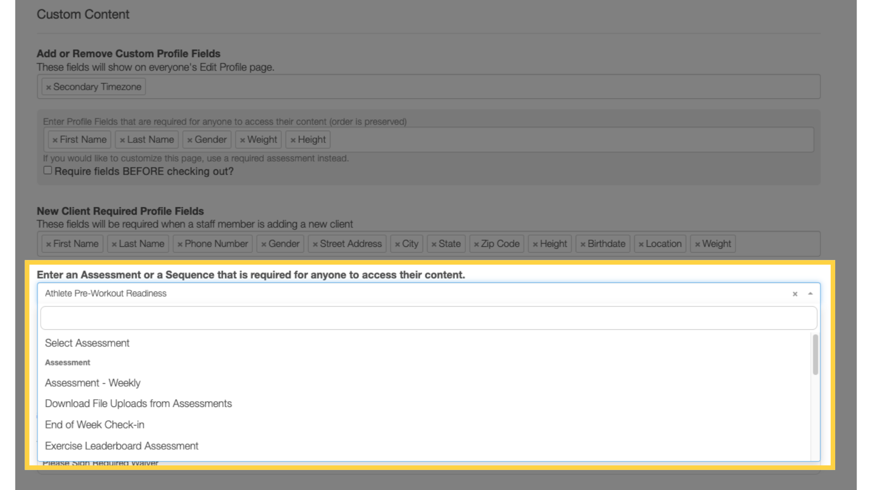The height and width of the screenshot is (490, 872).
Task: Remove Phone Number from new client fields
Action: (x=180, y=244)
